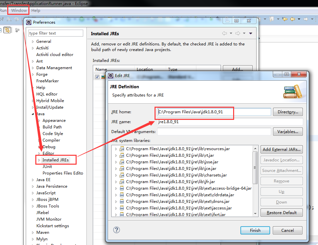Click Preferences page back arrow

pos(224,33)
